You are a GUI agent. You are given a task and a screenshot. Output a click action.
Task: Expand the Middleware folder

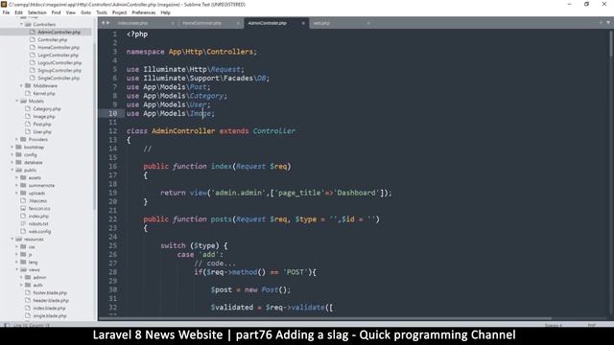tap(21, 85)
